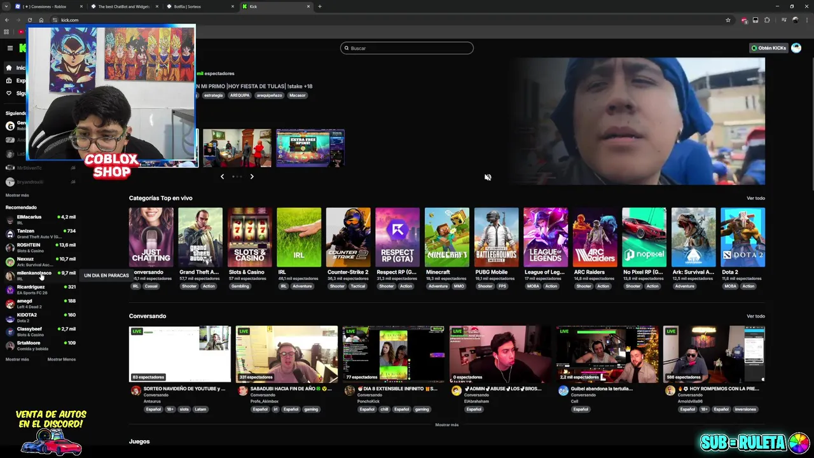The width and height of the screenshot is (814, 458).
Task: Open the Classybeef channel avatar
Action: click(x=10, y=331)
